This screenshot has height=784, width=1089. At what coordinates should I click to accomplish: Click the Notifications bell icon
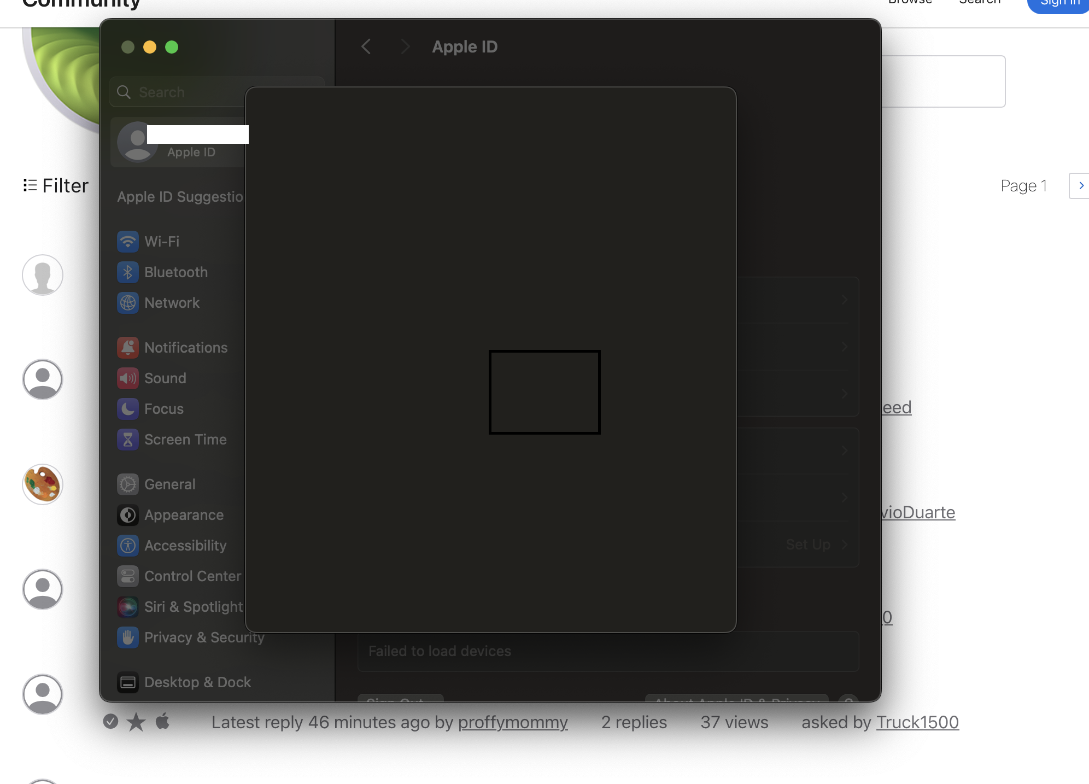tap(127, 347)
